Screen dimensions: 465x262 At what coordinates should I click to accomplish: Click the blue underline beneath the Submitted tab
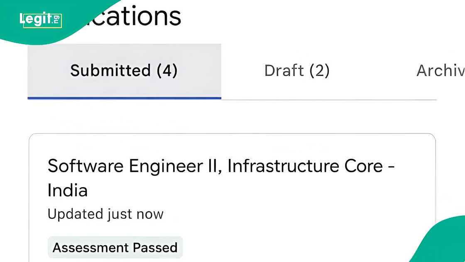pyautogui.click(x=124, y=98)
